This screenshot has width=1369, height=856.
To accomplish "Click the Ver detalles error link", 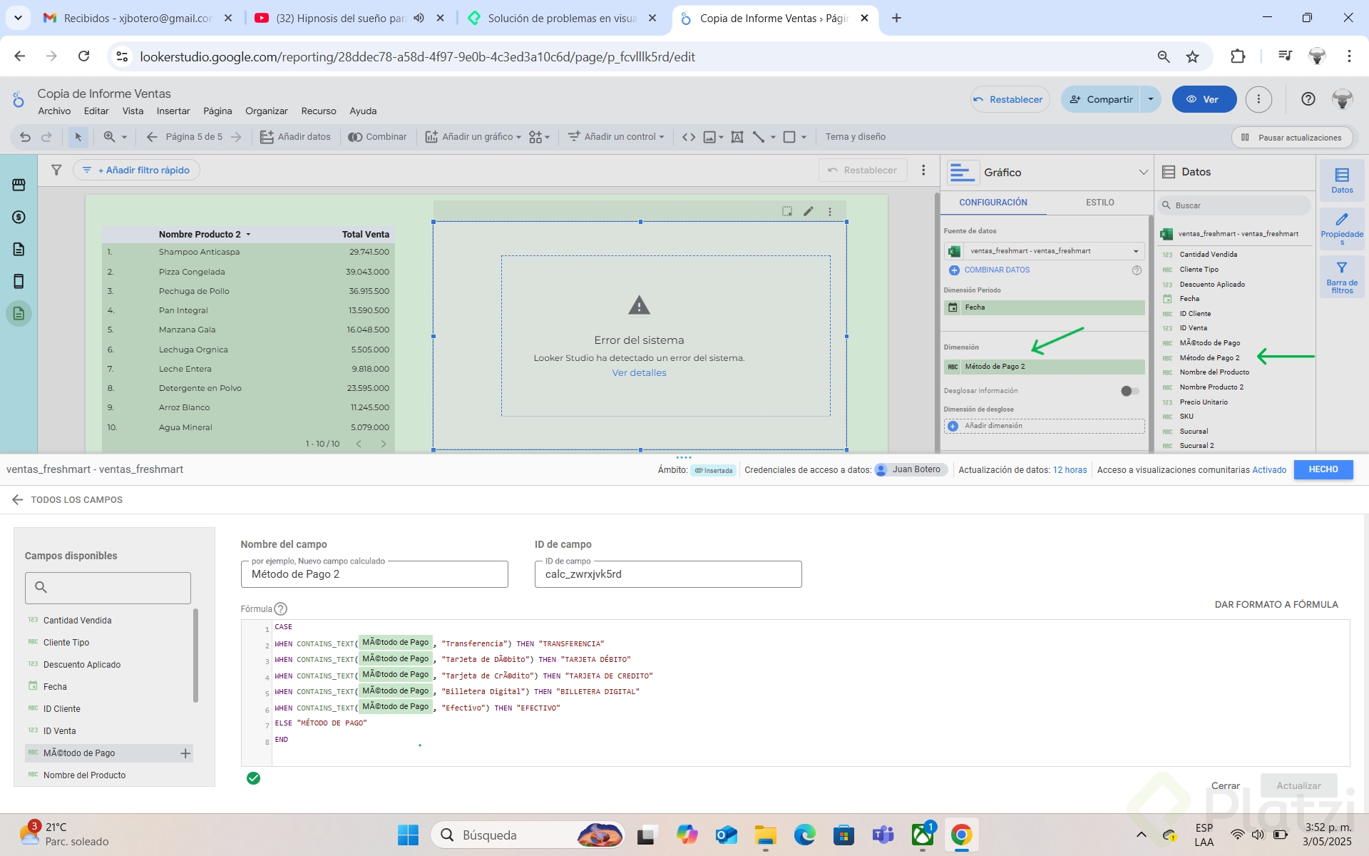I will (639, 372).
